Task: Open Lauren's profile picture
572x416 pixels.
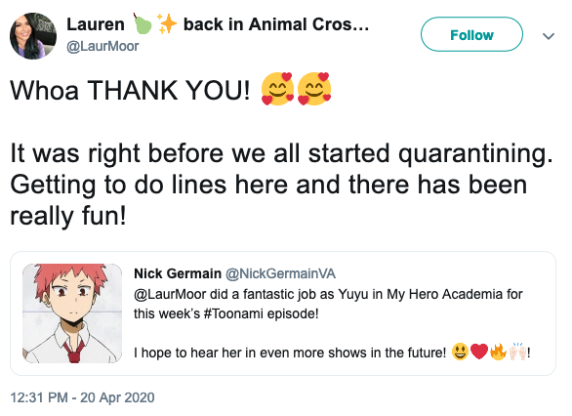Action: 33,36
